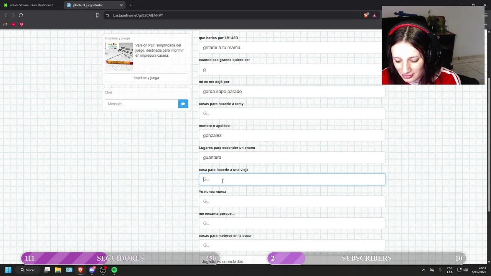
Task: Click the SUBSCRIBERS progress bar overlay
Action: [367, 258]
